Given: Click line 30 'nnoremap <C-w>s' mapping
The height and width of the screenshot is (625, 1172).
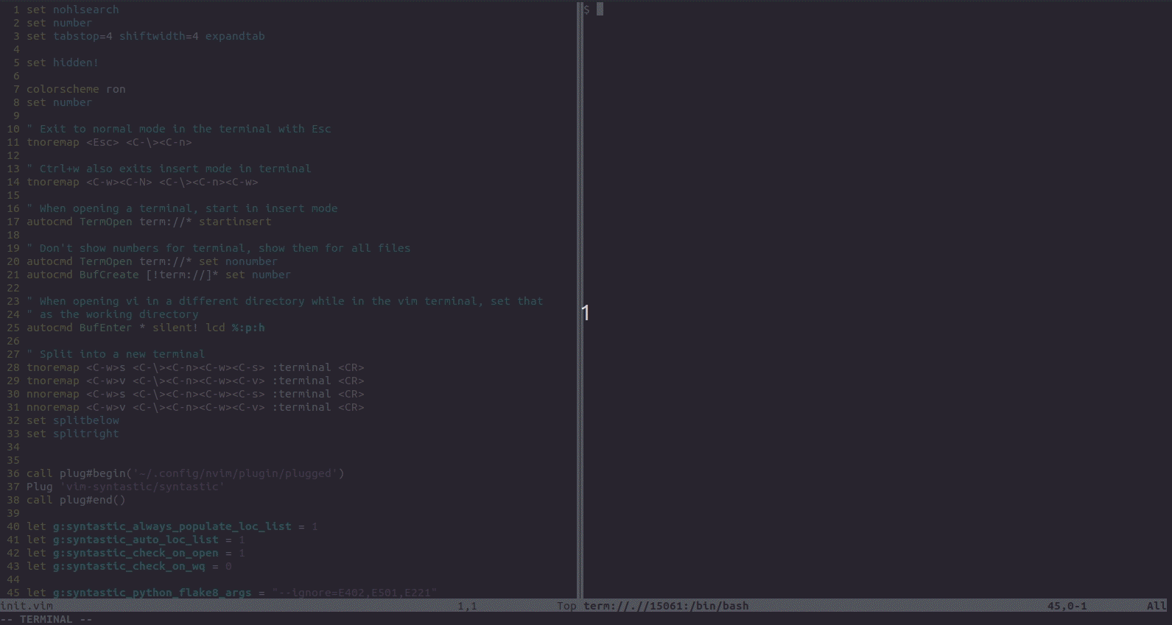Looking at the screenshot, I should [195, 394].
